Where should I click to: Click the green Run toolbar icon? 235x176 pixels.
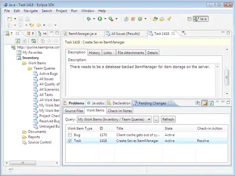click(100, 19)
